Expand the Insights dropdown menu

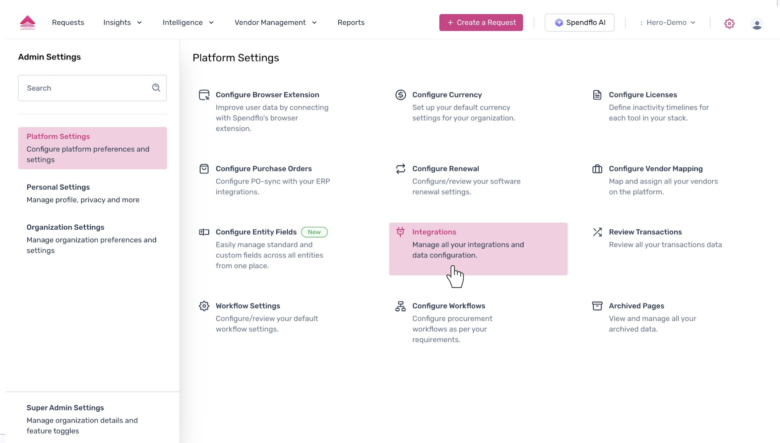pos(122,22)
